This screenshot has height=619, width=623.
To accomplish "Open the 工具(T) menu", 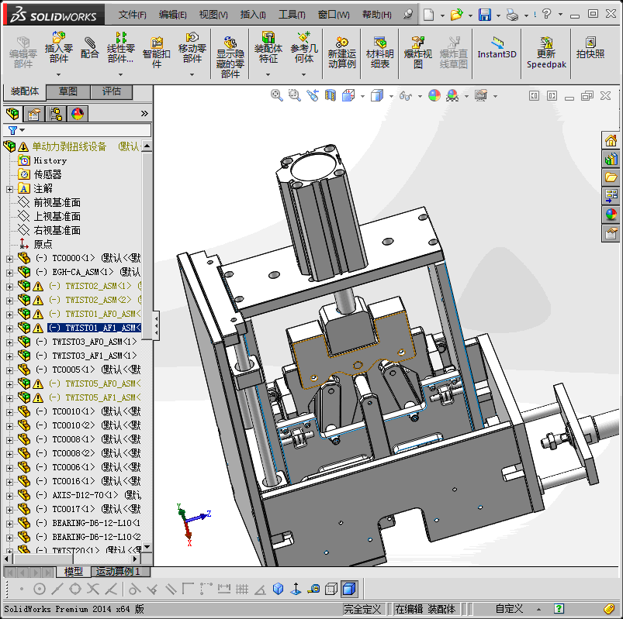I will tap(292, 15).
